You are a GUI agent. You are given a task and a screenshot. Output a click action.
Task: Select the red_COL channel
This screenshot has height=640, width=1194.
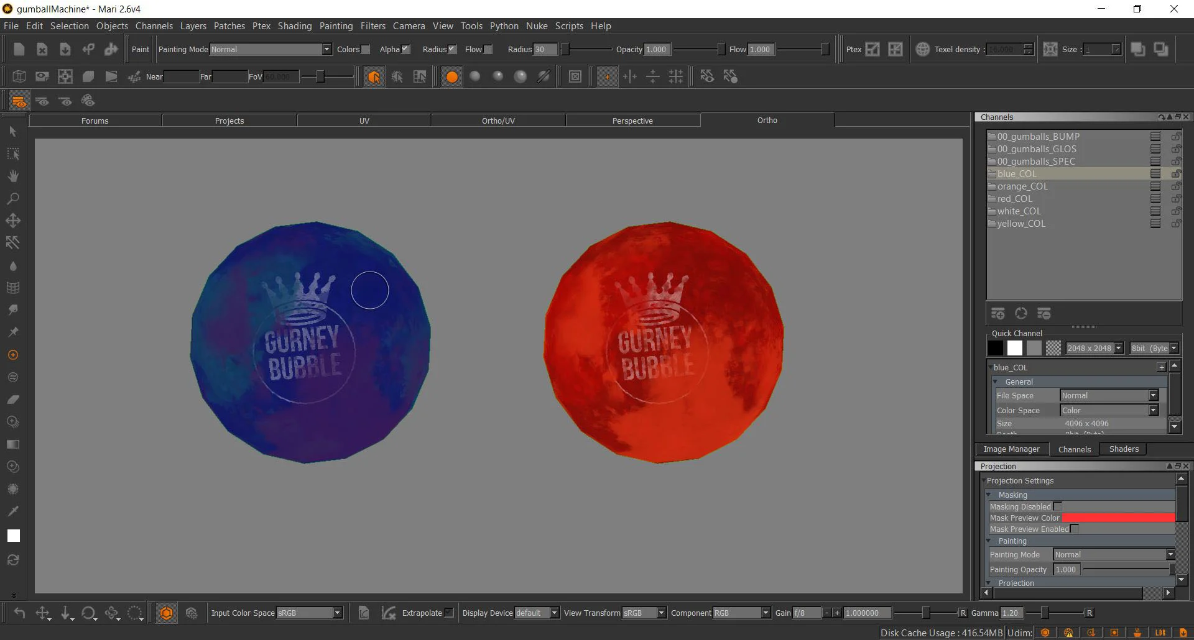pyautogui.click(x=1014, y=199)
